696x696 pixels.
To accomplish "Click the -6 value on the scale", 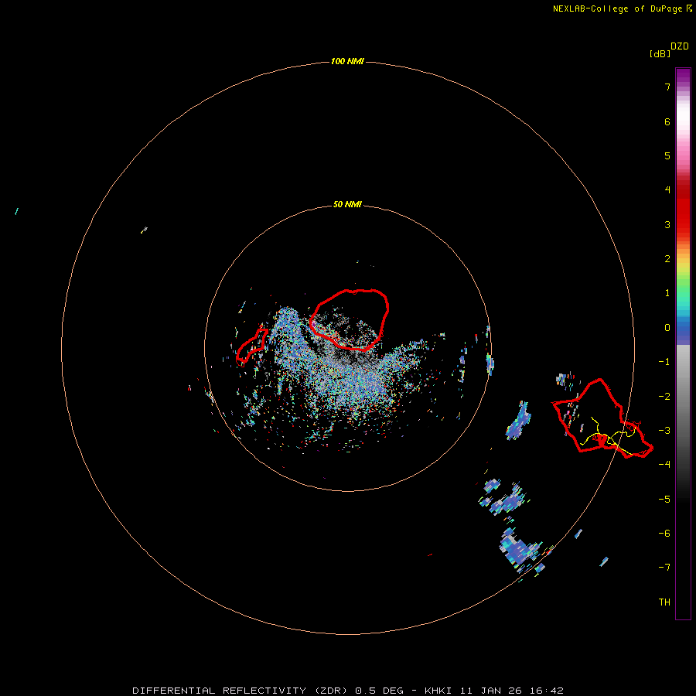I will click(x=664, y=534).
